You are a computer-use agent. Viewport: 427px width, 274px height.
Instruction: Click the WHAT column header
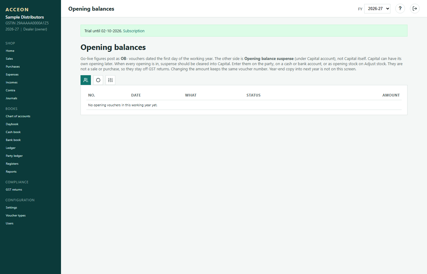pyautogui.click(x=191, y=95)
